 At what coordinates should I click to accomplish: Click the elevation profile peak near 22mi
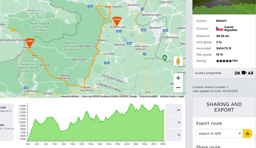point(131,104)
